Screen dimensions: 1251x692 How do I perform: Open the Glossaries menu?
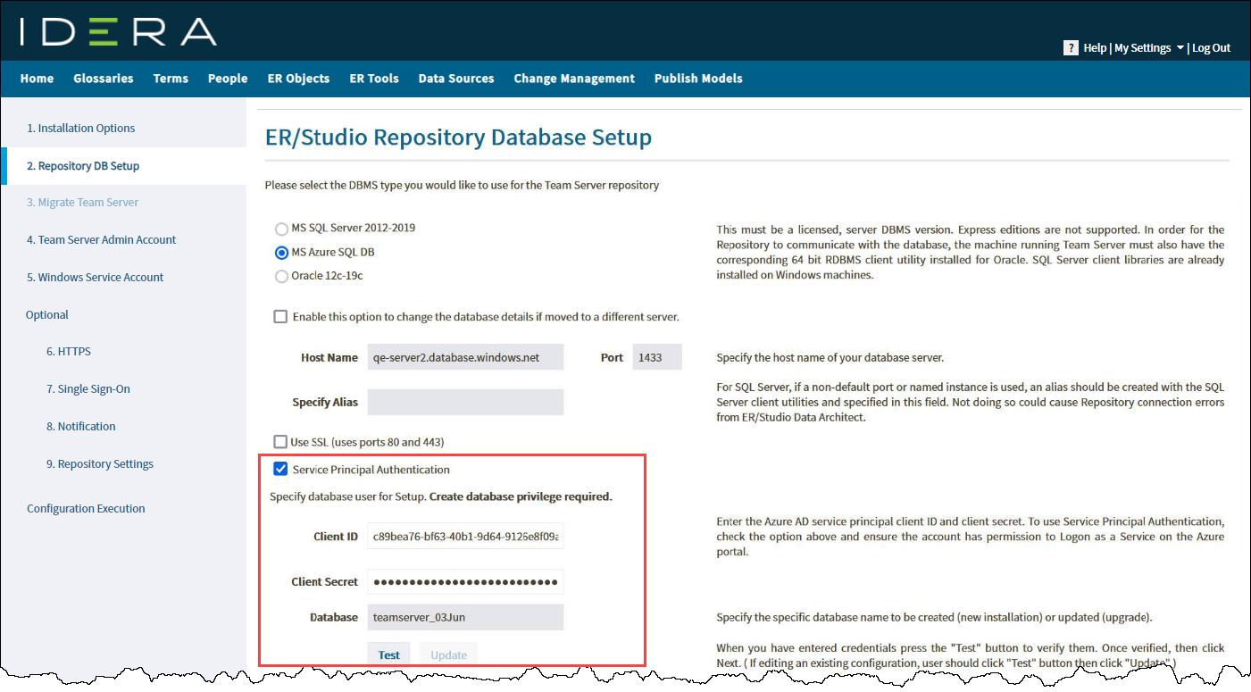coord(104,79)
